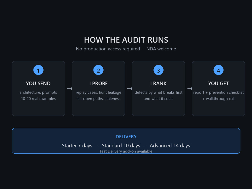Click the 'I PROBE' card title

click(x=98, y=83)
